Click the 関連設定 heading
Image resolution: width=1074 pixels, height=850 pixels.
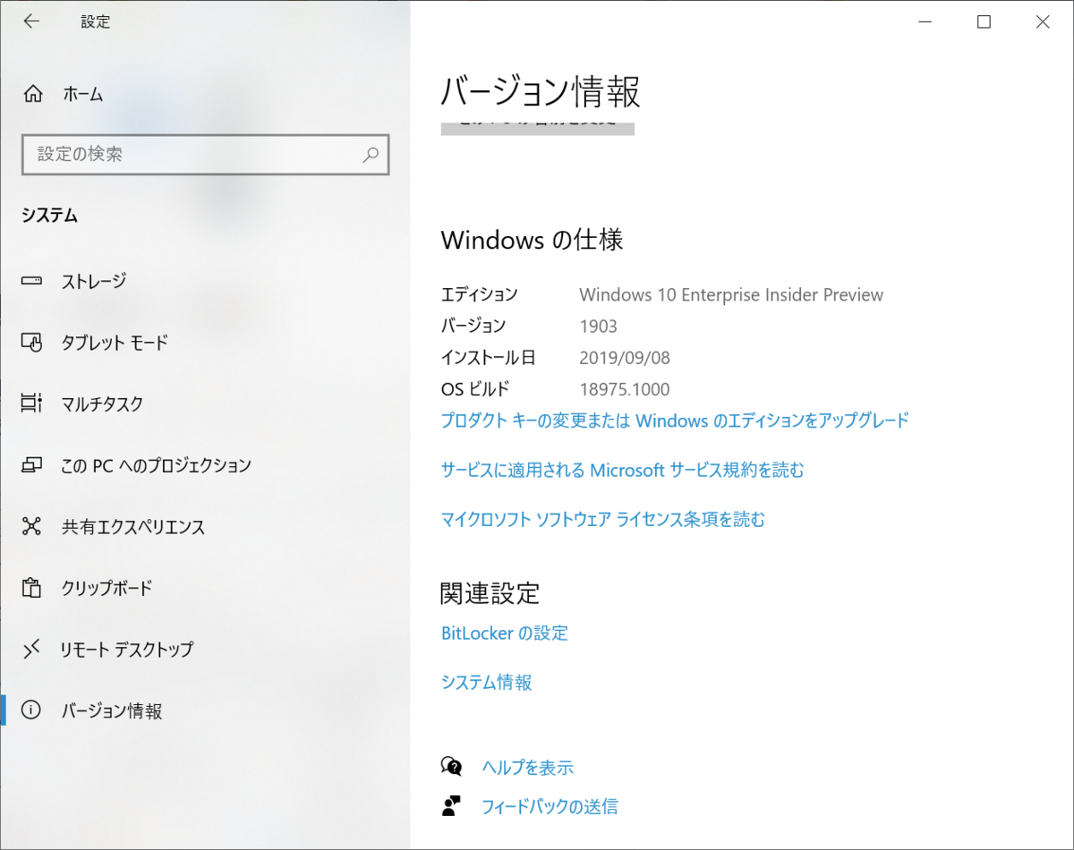coord(490,592)
